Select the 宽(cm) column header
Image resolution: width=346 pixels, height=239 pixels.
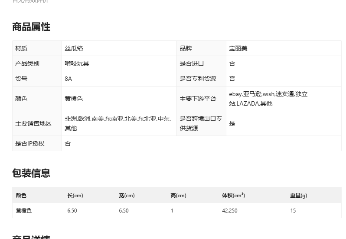(127, 196)
